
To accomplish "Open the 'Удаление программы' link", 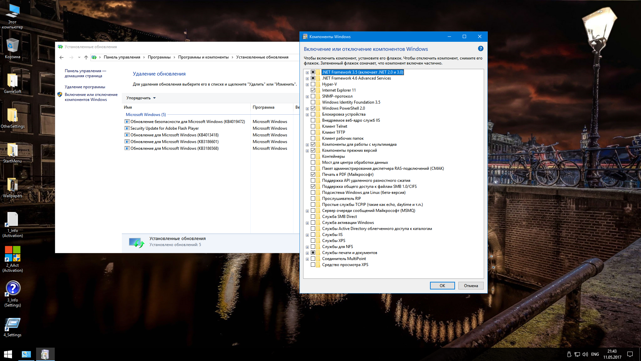I will [85, 87].
